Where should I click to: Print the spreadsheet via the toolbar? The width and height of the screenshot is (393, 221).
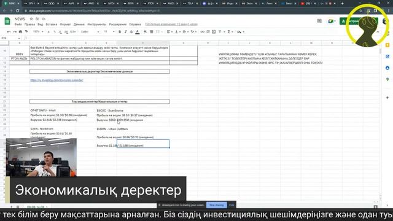tap(20, 32)
